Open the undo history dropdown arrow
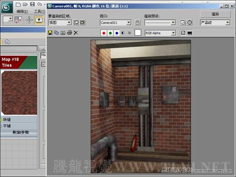 pos(44,5)
